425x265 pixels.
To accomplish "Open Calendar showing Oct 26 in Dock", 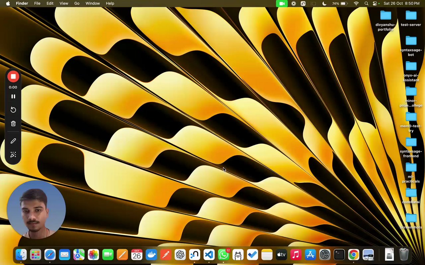I will pos(137,254).
